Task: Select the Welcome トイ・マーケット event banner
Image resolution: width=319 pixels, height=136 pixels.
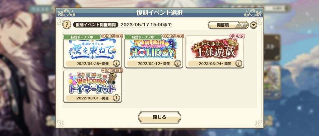Action: [93, 84]
